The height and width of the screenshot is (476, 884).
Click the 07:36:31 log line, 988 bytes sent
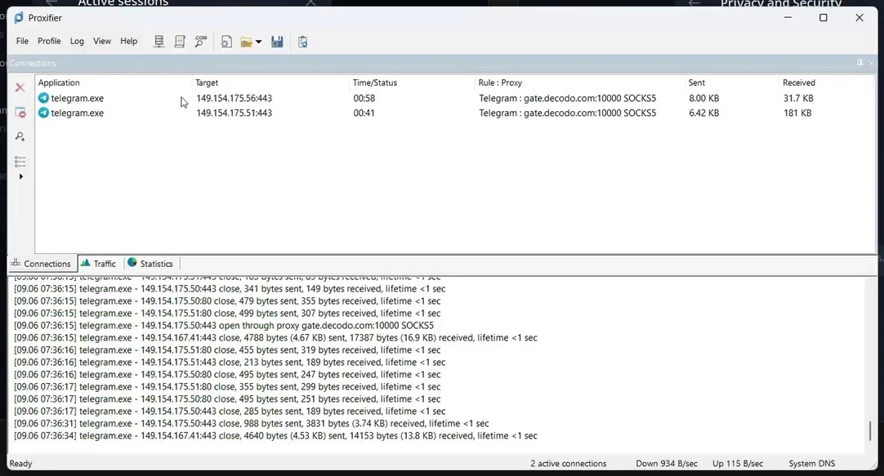click(x=252, y=424)
